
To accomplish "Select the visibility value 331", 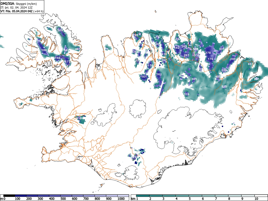I will (222, 49).
